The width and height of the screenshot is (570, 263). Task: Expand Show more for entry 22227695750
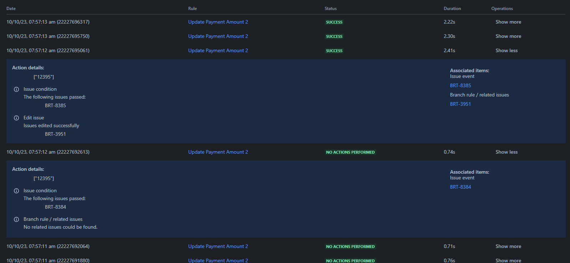(508, 36)
